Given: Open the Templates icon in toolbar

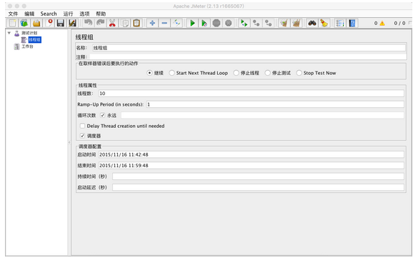Looking at the screenshot, I should (x=24, y=23).
